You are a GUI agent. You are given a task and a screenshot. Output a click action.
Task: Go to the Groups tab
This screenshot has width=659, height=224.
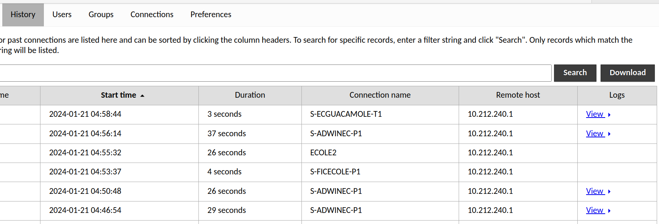click(x=101, y=15)
